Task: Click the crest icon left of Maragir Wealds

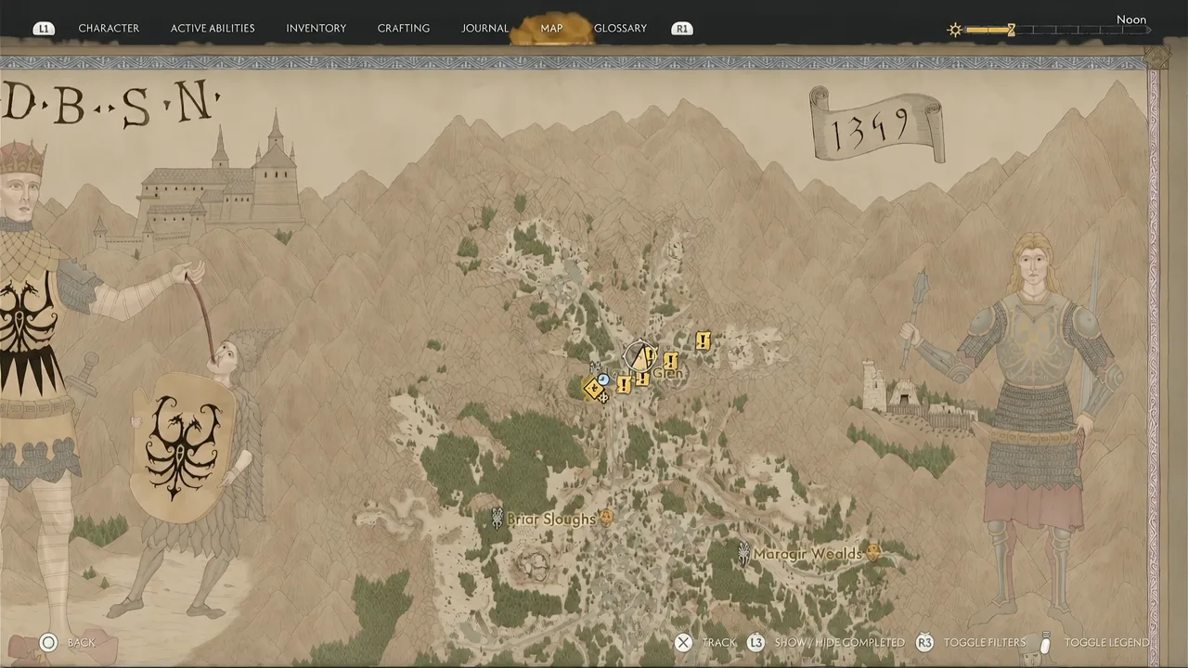Action: pyautogui.click(x=743, y=554)
